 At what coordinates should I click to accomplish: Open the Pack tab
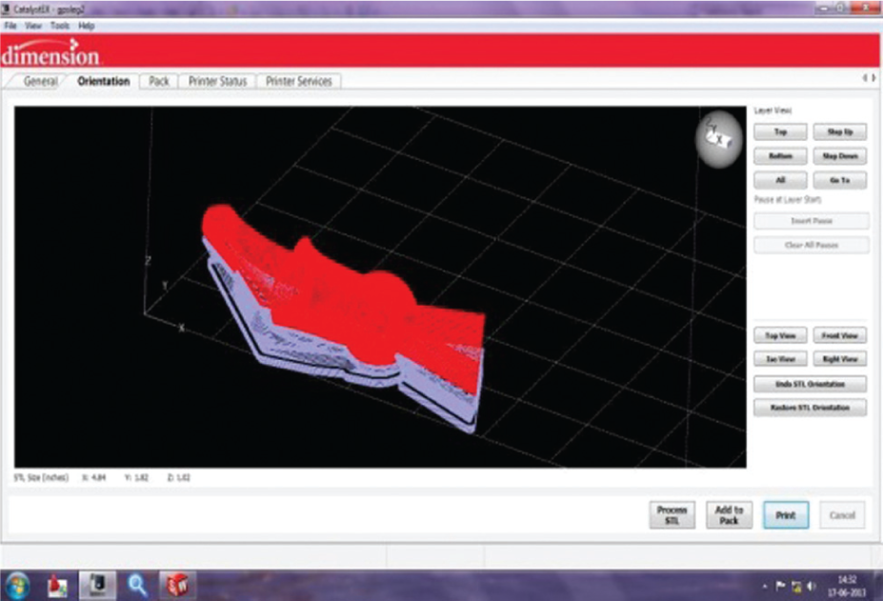coord(159,81)
